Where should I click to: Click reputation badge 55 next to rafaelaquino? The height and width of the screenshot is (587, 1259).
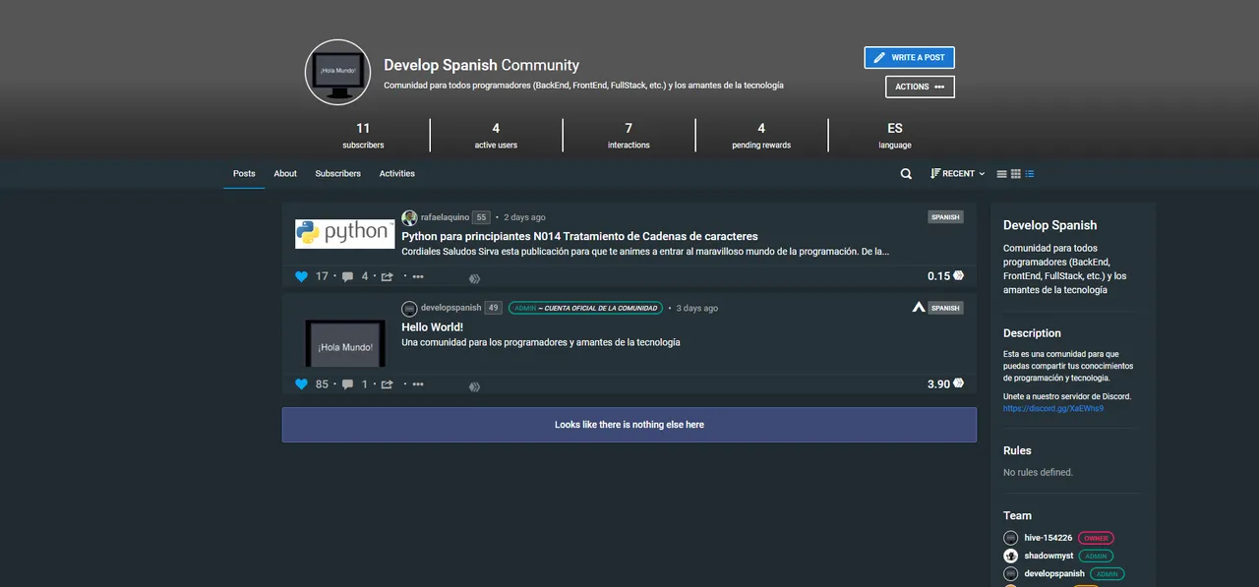481,217
